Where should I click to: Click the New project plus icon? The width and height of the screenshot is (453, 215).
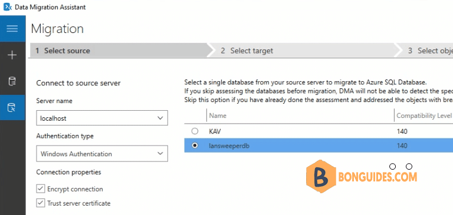coord(12,55)
